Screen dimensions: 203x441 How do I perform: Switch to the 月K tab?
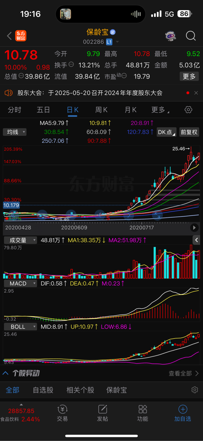[131, 110]
